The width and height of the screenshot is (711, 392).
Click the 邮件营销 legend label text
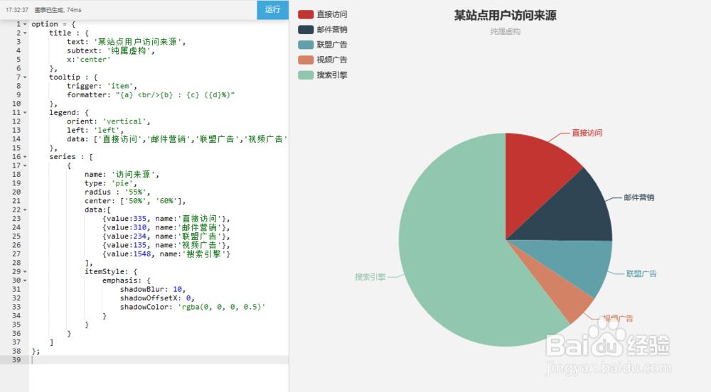tap(332, 29)
